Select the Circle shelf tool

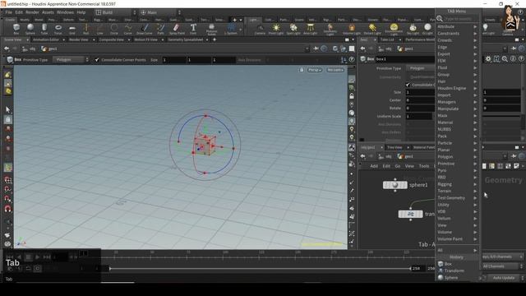click(114, 29)
